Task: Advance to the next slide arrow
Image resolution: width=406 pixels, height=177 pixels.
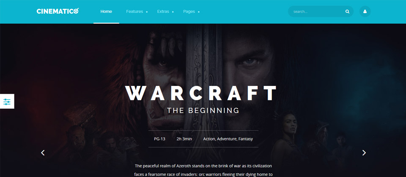Action: [364, 153]
